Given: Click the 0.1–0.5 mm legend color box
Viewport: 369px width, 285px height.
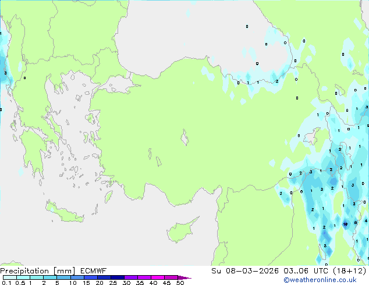Looking at the screenshot, I should [x=10, y=277].
